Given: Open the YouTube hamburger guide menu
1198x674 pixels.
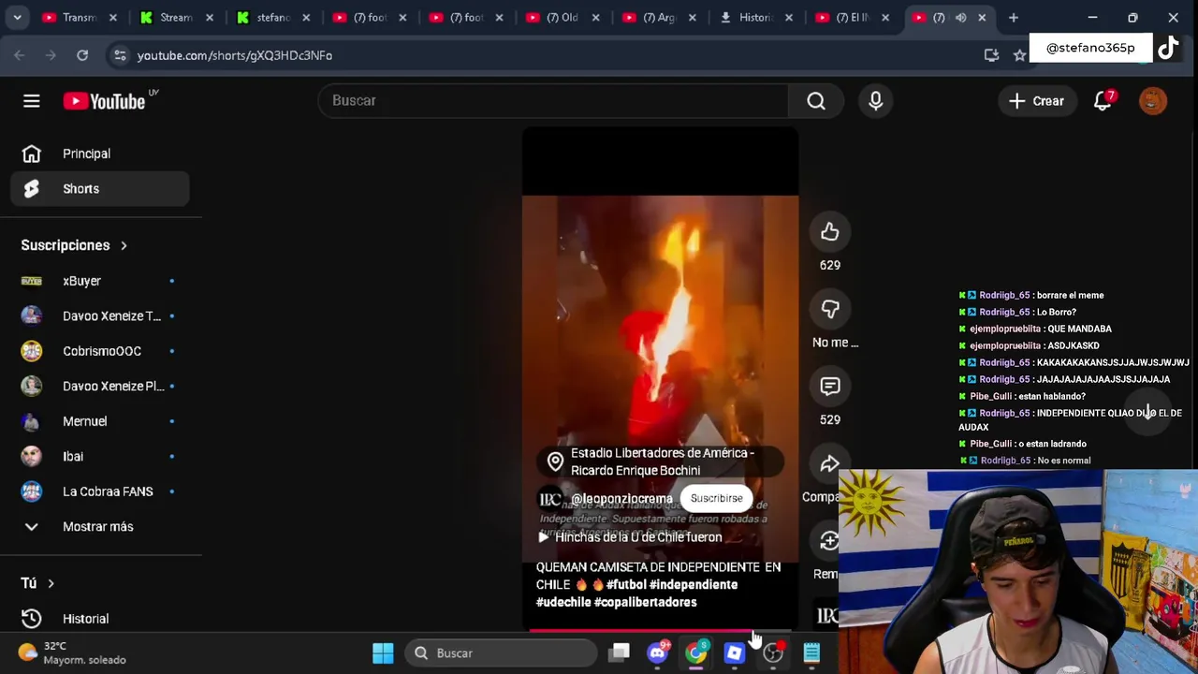Looking at the screenshot, I should click(31, 101).
